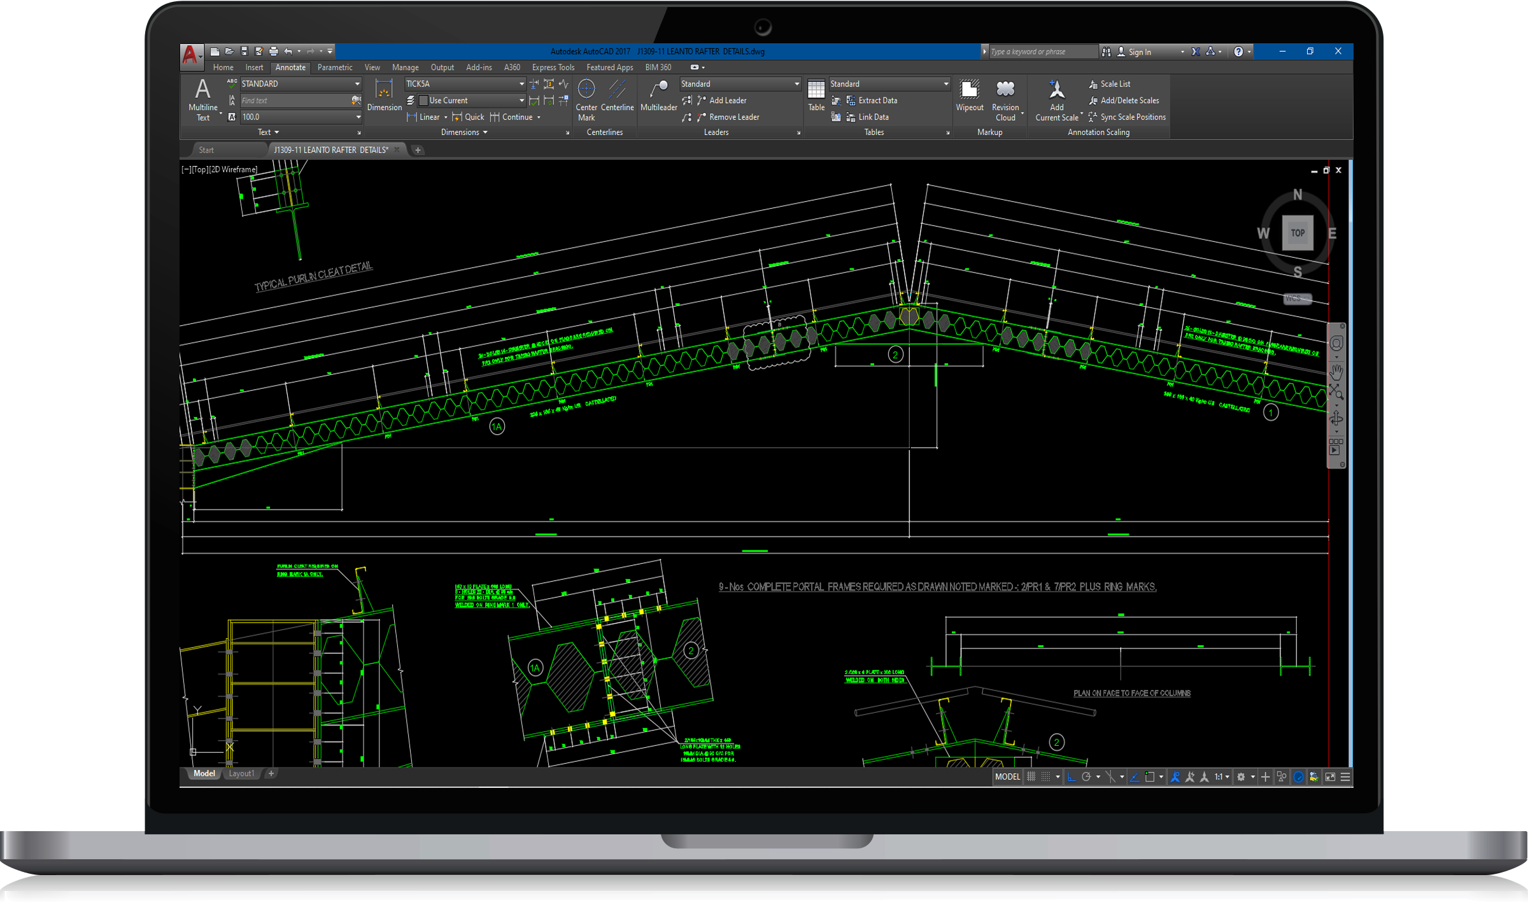The width and height of the screenshot is (1528, 919).
Task: Toggle ortho mode in the status bar
Action: point(1072,776)
